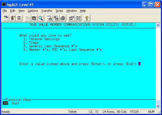
Task: Click '1. Telecom Settings' option text
Action: (x=42, y=39)
